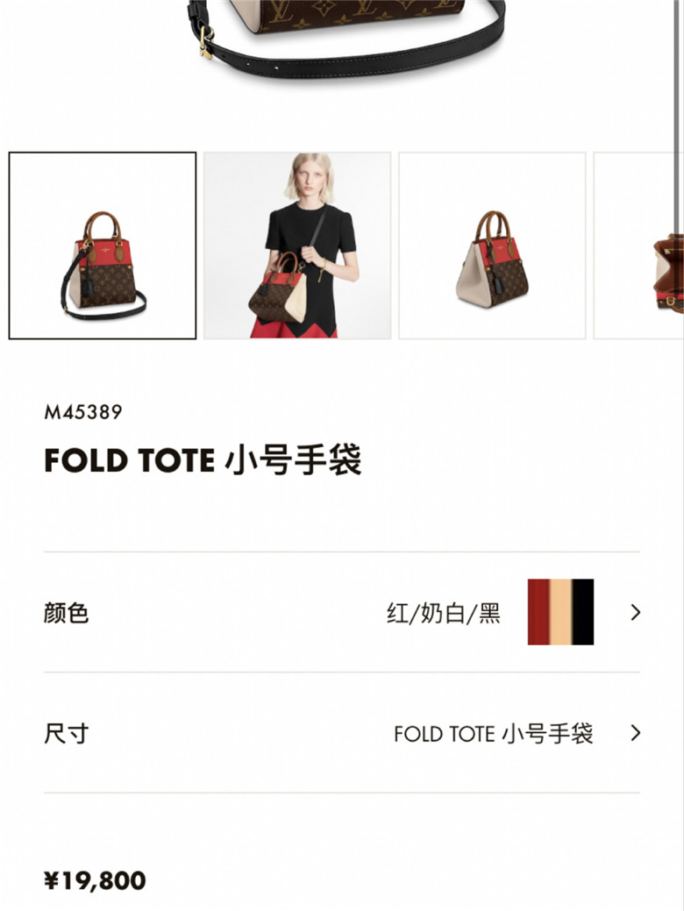Select the first bag thumbnail with strap

103,246
